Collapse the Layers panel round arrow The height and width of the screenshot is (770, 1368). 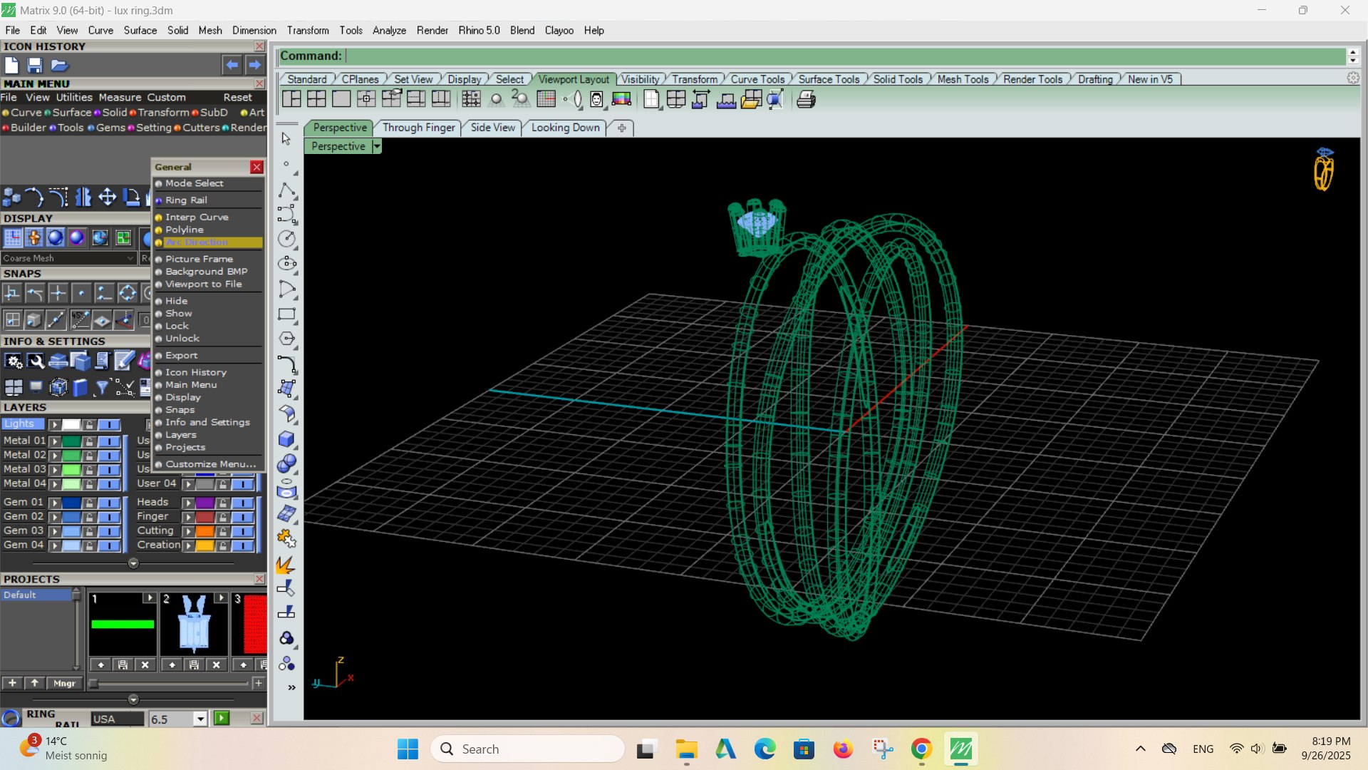click(x=133, y=563)
